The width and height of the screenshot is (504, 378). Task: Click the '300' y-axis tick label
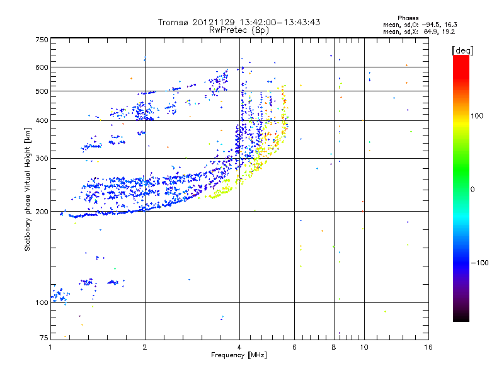tap(42, 159)
